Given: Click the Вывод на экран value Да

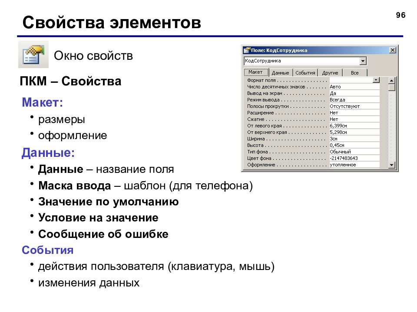Looking at the screenshot, I should 354,93.
